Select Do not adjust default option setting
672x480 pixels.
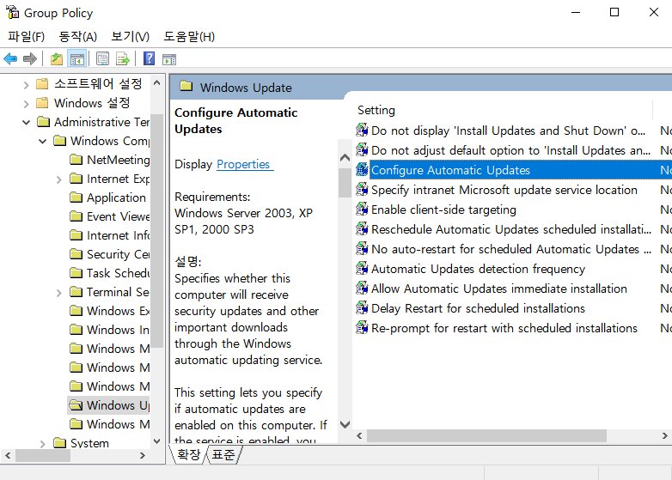(x=510, y=150)
